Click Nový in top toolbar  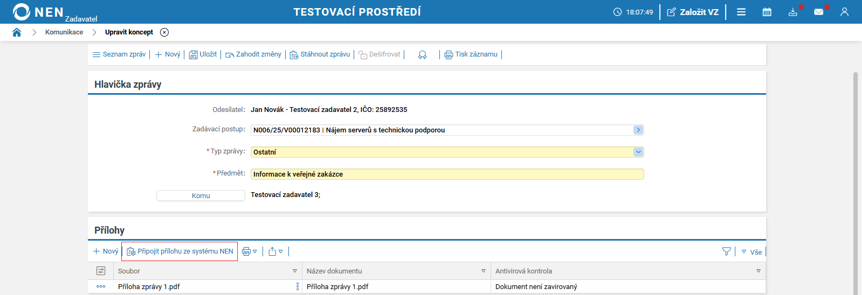168,54
